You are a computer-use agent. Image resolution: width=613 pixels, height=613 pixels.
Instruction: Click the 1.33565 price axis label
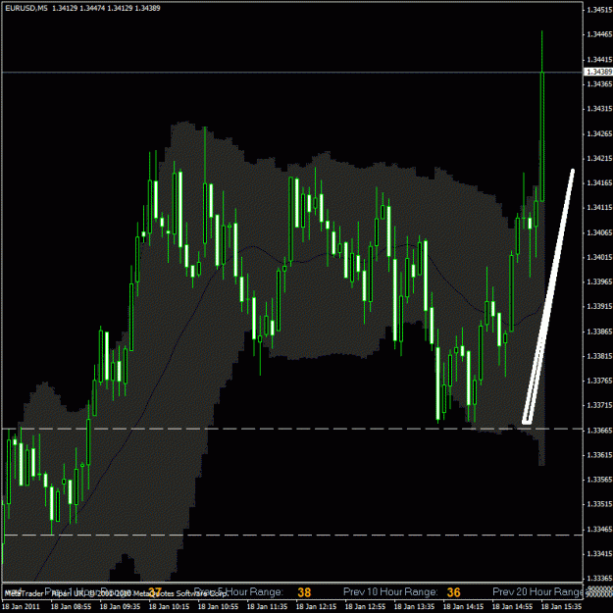[x=599, y=480]
